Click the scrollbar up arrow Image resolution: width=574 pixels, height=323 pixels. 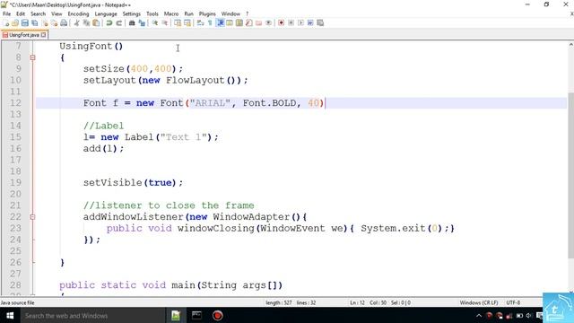pos(570,45)
